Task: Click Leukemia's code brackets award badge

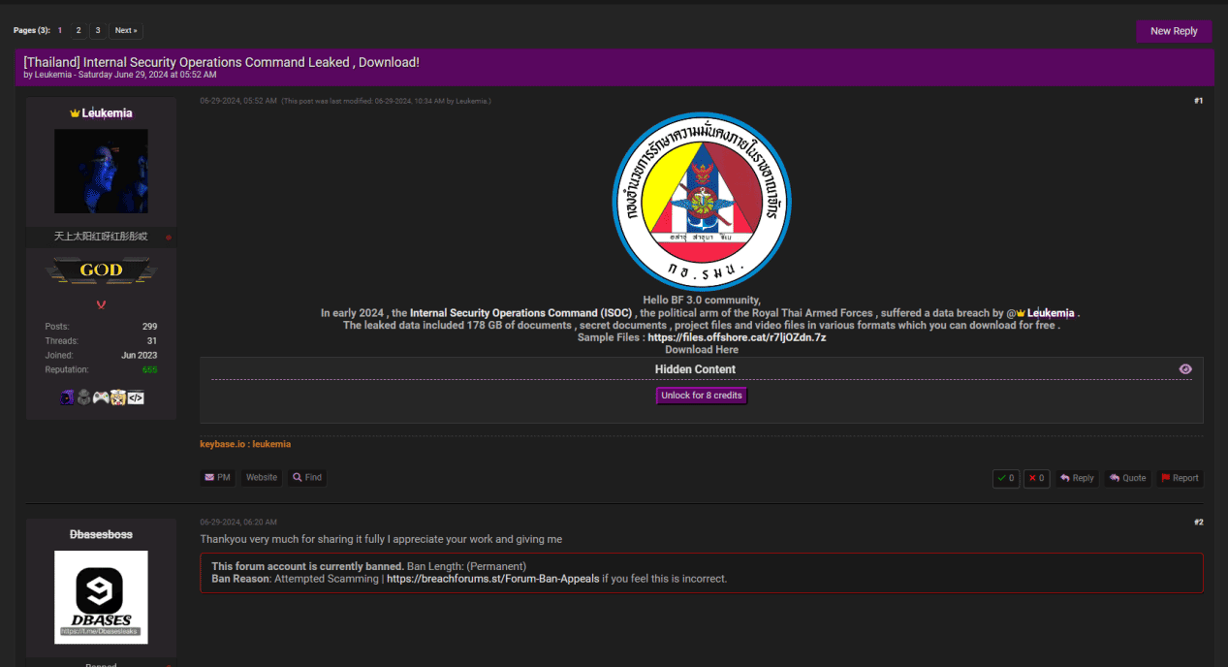Action: tap(136, 397)
